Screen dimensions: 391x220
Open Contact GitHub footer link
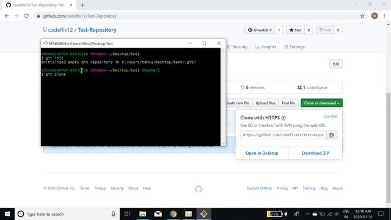click(x=259, y=188)
